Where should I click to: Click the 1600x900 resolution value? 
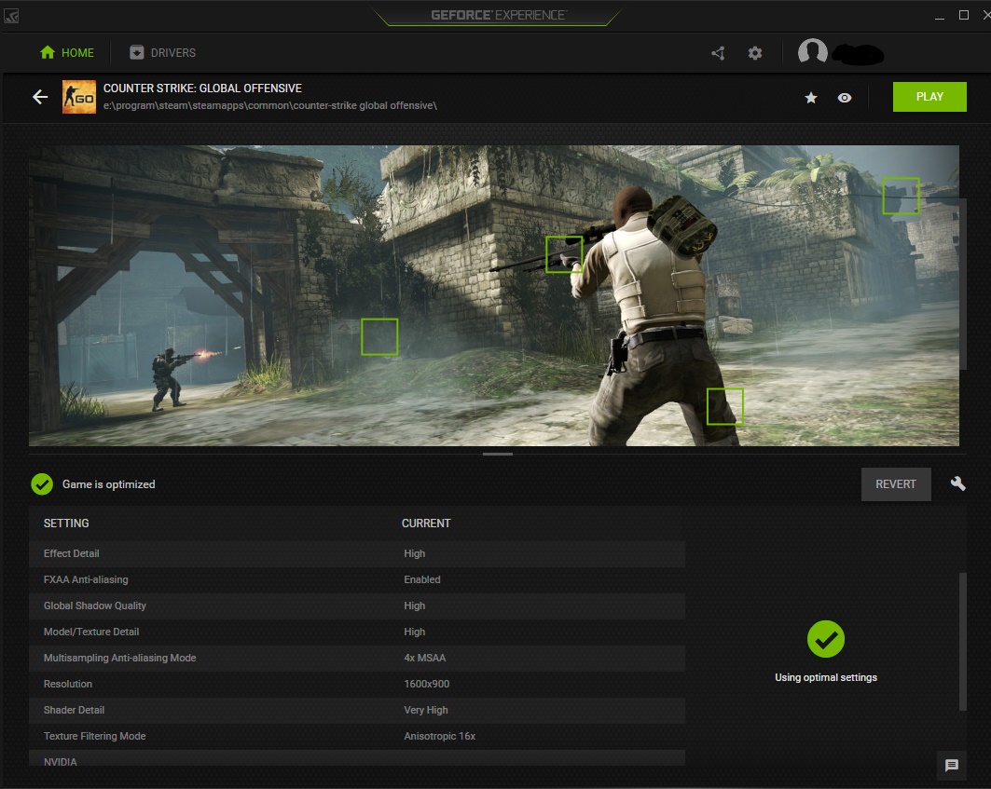click(427, 684)
